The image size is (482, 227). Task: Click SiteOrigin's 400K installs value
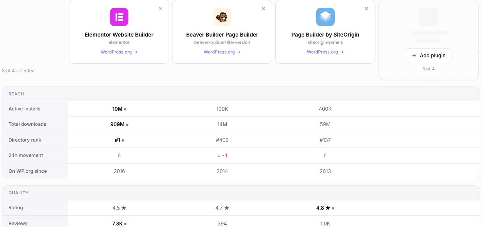[x=325, y=109]
